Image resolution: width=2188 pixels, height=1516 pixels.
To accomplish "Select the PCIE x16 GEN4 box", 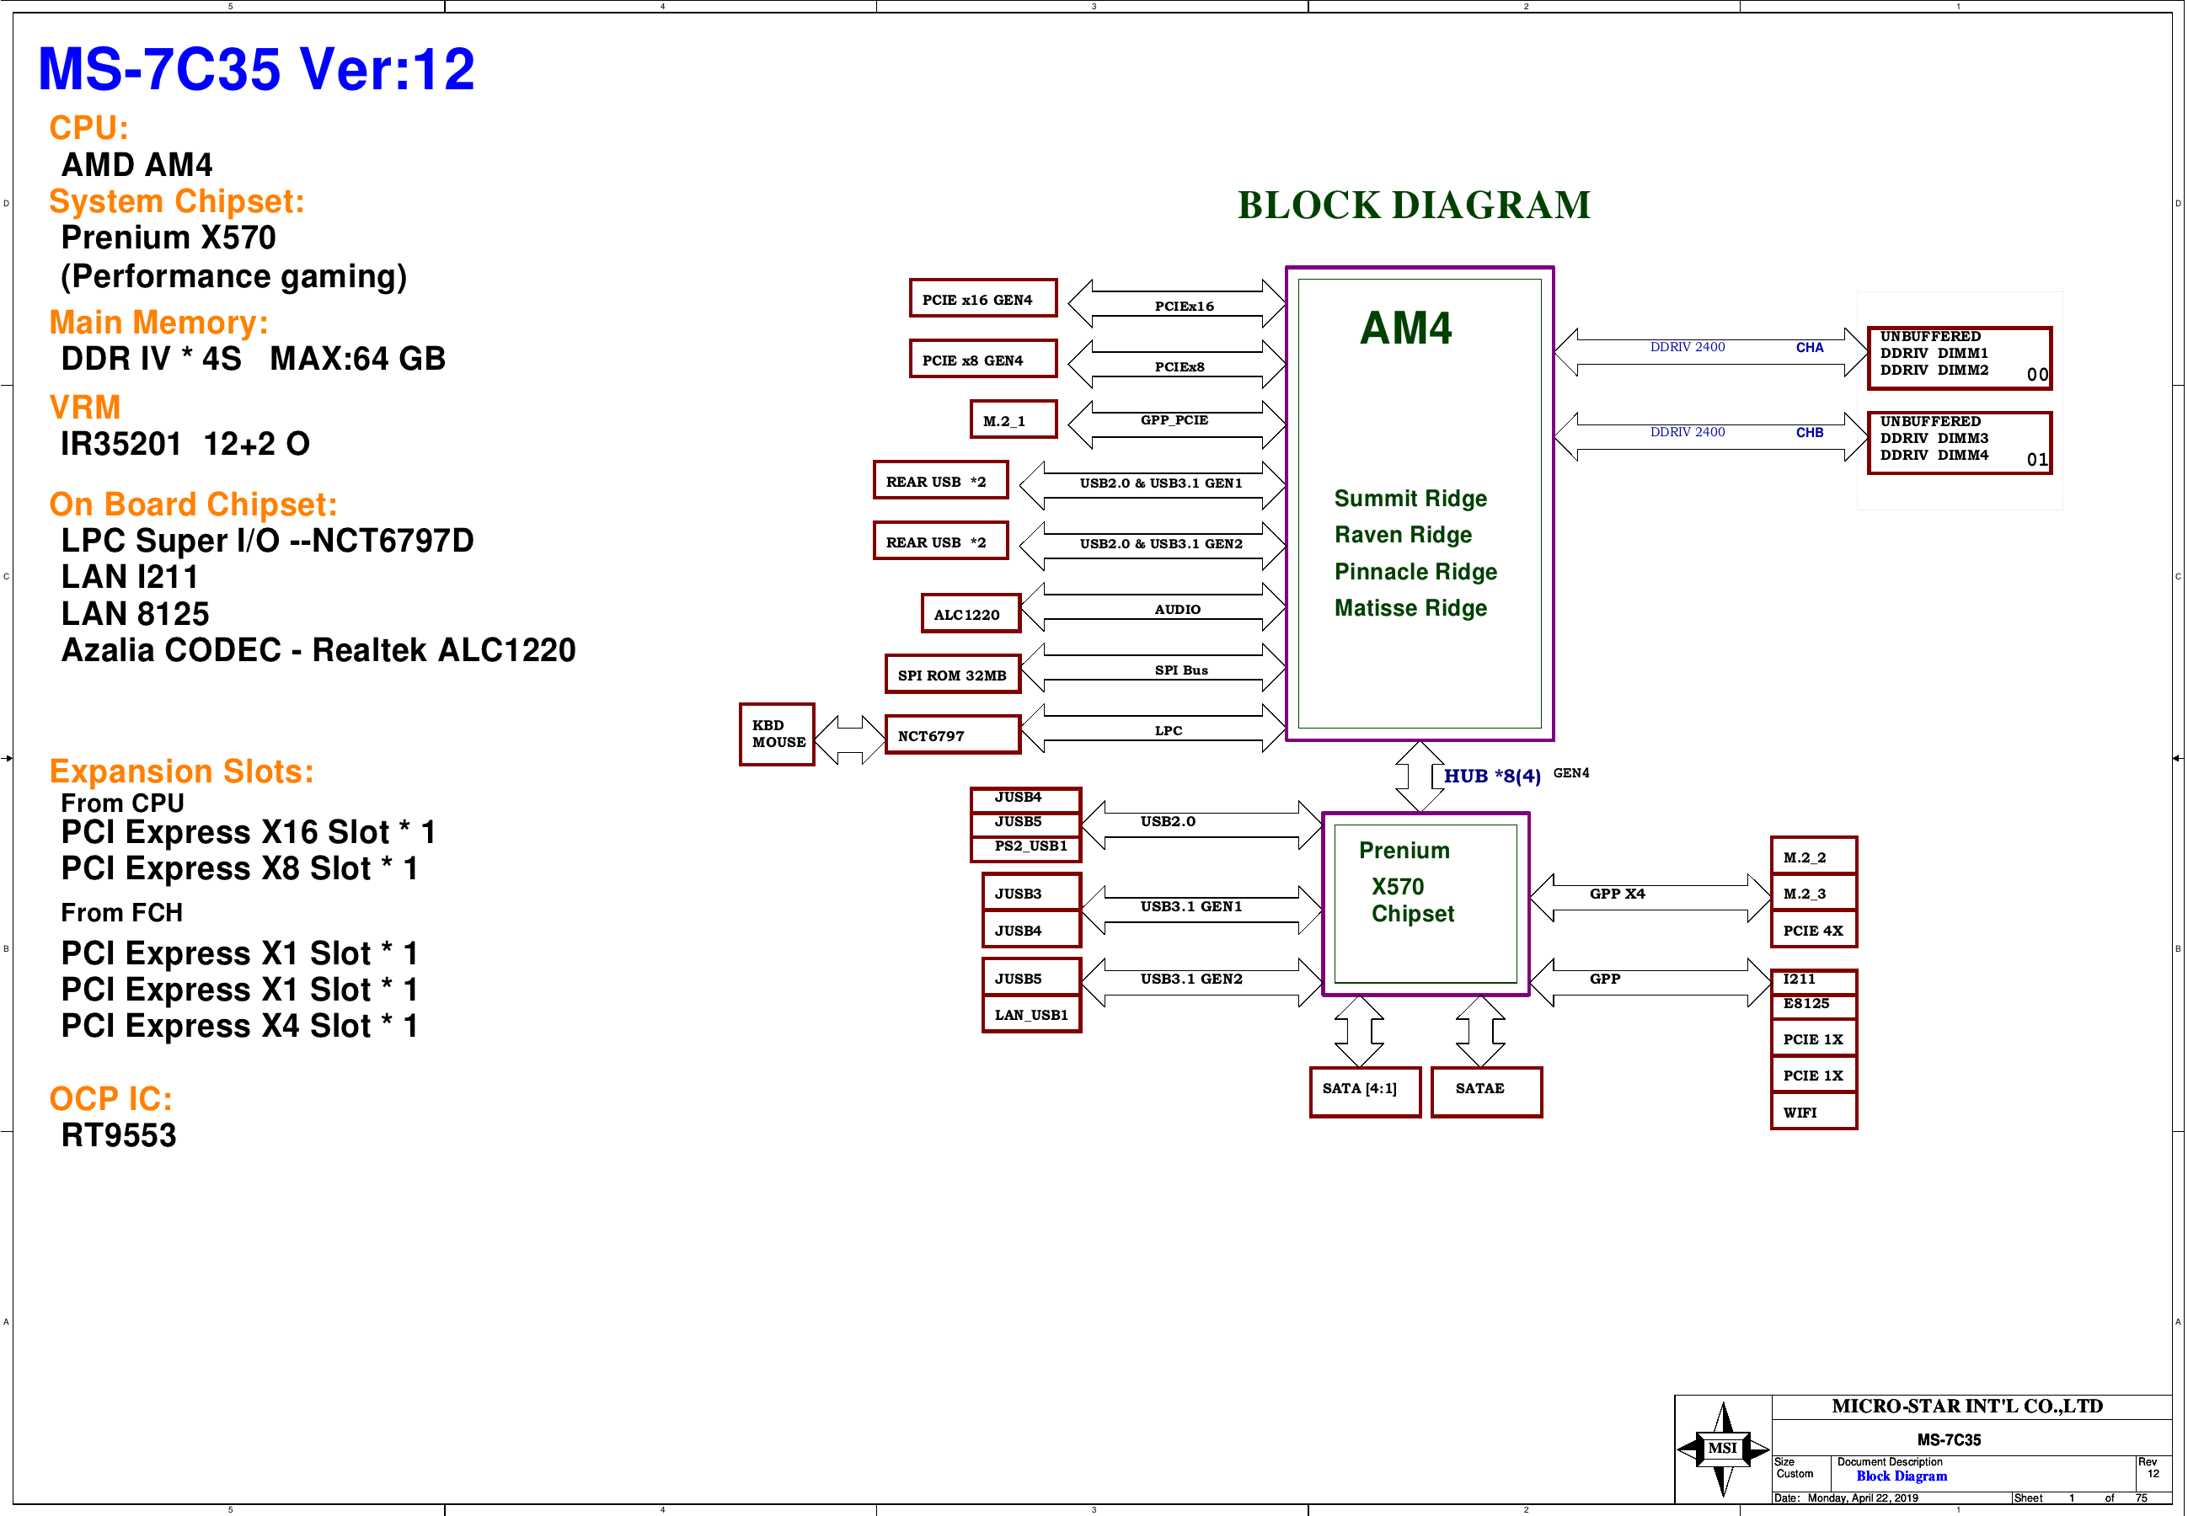I will pyautogui.click(x=982, y=298).
